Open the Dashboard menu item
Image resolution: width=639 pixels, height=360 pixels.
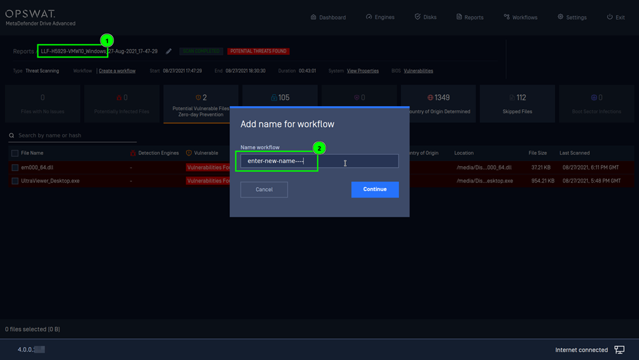pyautogui.click(x=328, y=17)
